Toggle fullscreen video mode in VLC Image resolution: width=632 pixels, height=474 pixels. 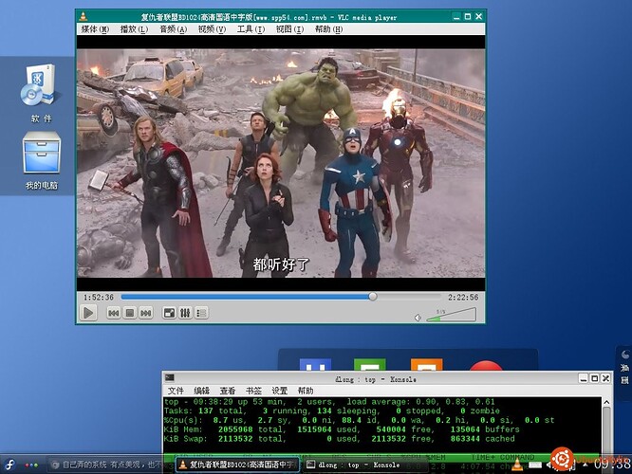click(x=169, y=313)
